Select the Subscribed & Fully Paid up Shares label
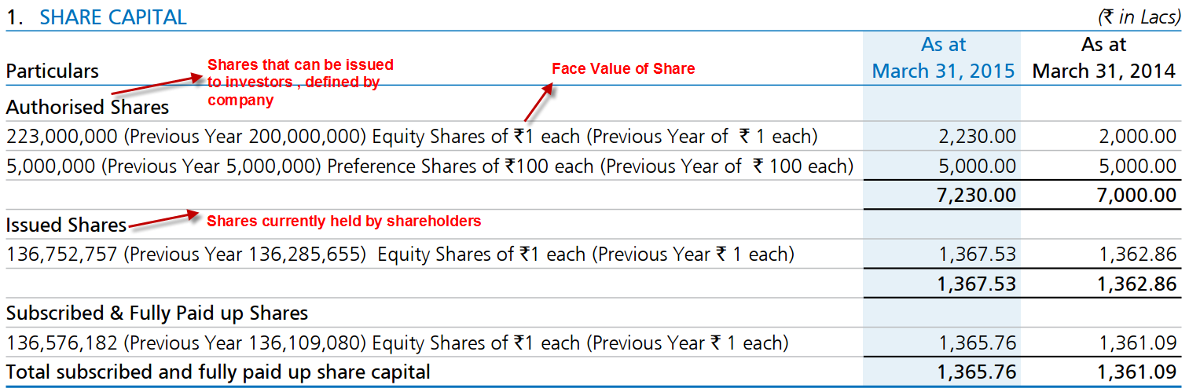Screen dimensions: 1189x392 (x=157, y=313)
